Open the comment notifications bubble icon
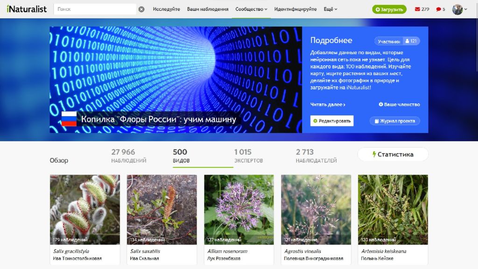 (438, 9)
